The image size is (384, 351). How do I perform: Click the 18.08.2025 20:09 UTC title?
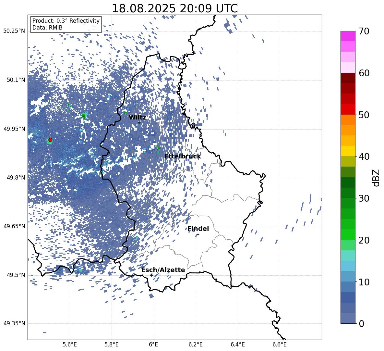(174, 8)
